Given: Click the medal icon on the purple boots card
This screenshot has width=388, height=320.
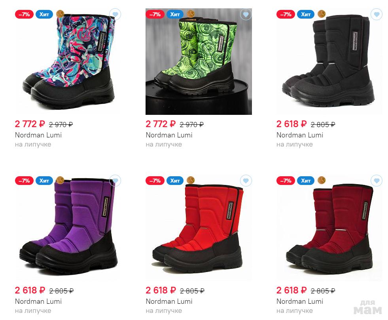Looking at the screenshot, I should coord(60,180).
